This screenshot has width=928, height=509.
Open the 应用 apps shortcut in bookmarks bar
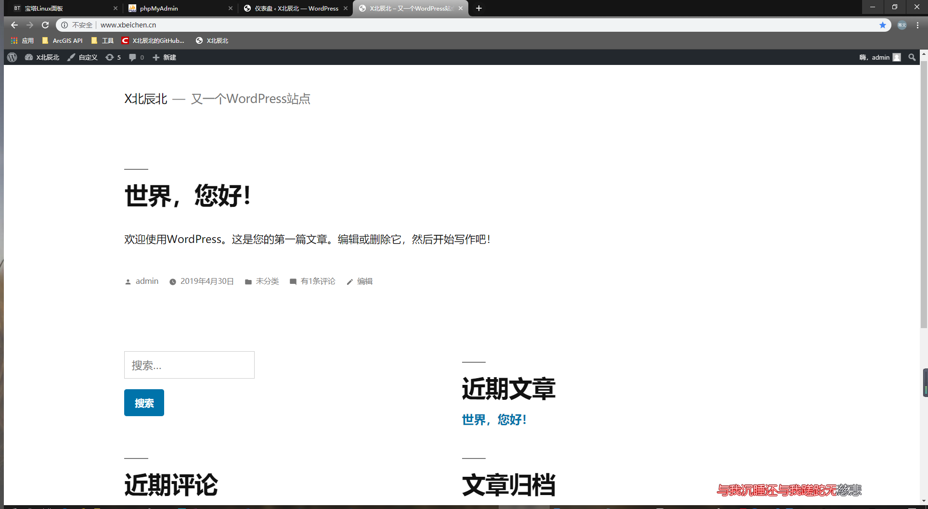(22, 40)
